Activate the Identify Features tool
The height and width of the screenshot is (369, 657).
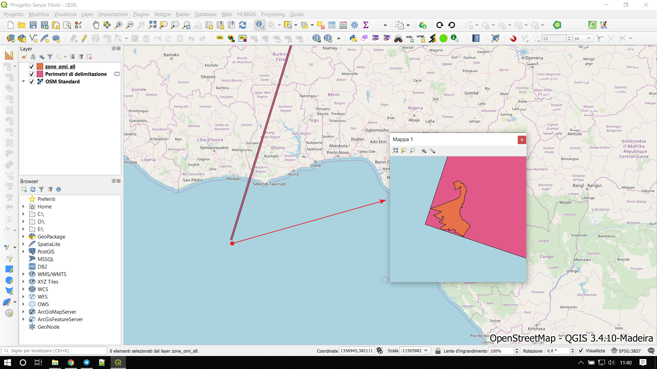260,25
